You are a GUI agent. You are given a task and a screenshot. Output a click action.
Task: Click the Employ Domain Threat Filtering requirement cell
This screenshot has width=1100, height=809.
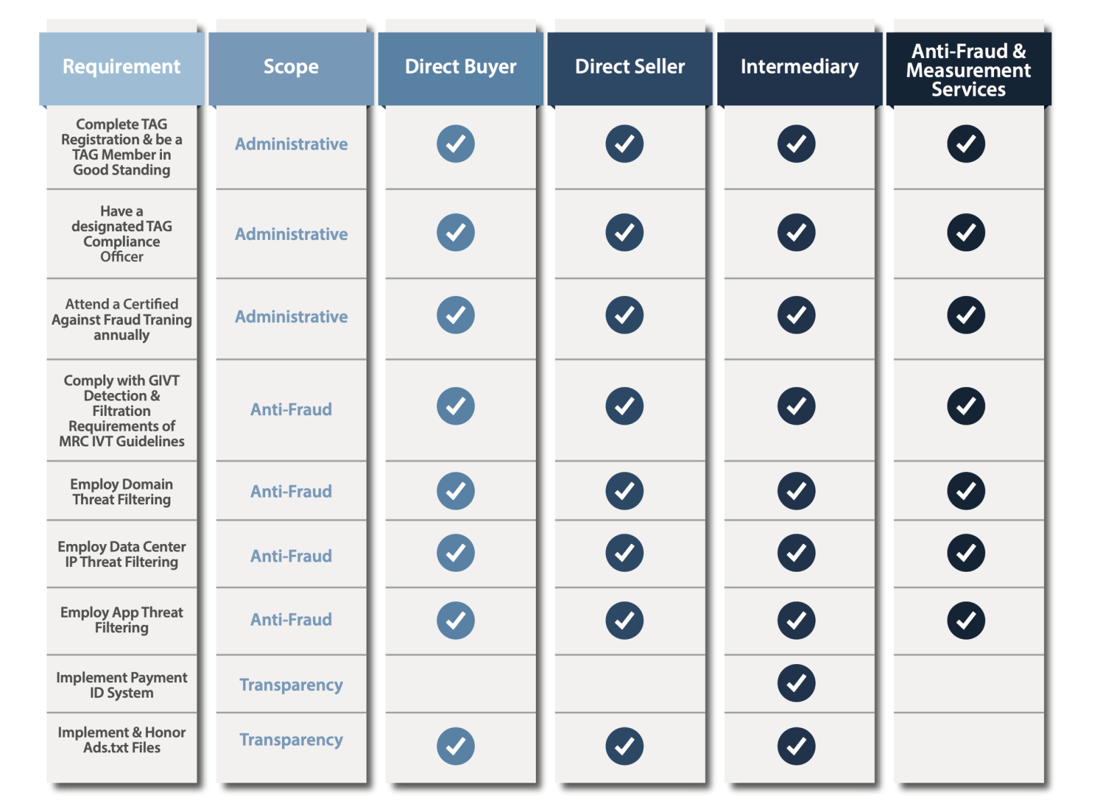tap(121, 491)
